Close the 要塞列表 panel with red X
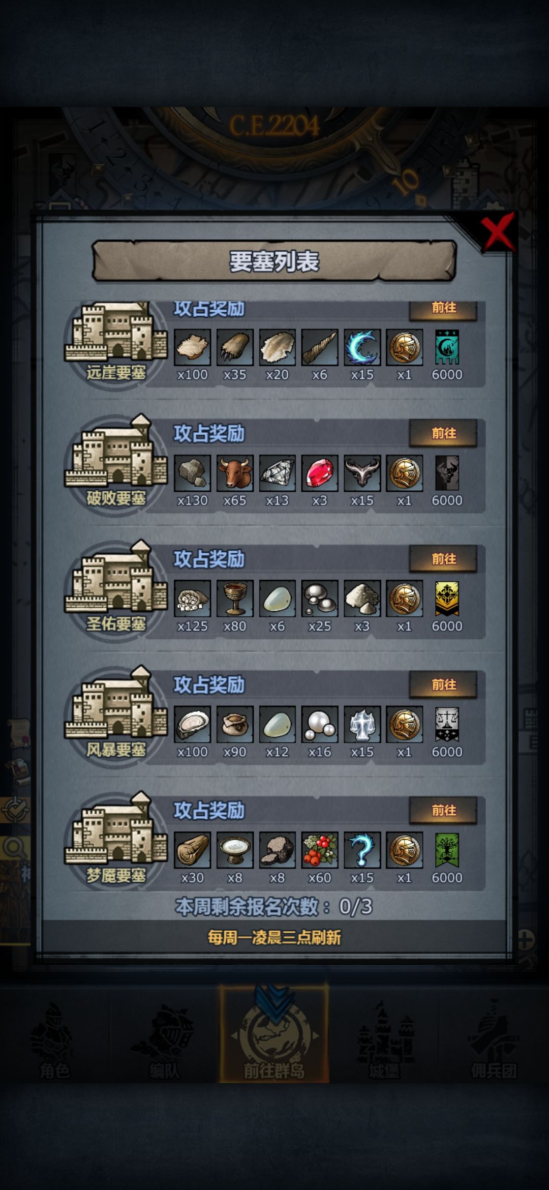The width and height of the screenshot is (549, 1190). 498,232
